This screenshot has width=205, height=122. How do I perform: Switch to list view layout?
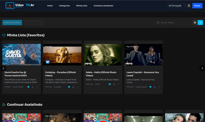click(x=200, y=22)
